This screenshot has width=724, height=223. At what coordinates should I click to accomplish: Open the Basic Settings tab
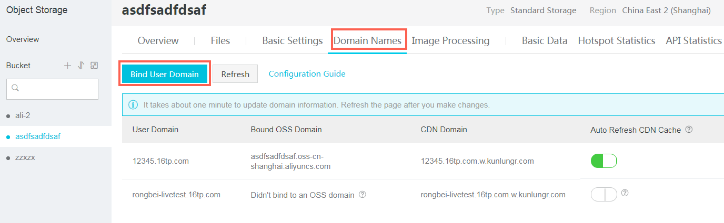293,40
